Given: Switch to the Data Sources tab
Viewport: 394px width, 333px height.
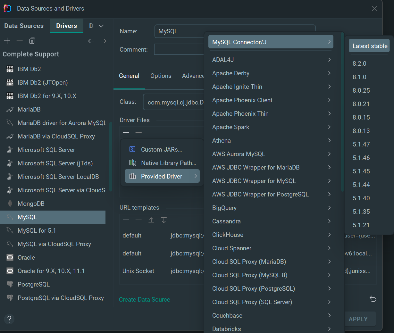Looking at the screenshot, I should tap(24, 26).
